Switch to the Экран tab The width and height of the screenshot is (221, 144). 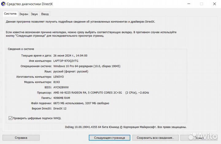click(24, 14)
